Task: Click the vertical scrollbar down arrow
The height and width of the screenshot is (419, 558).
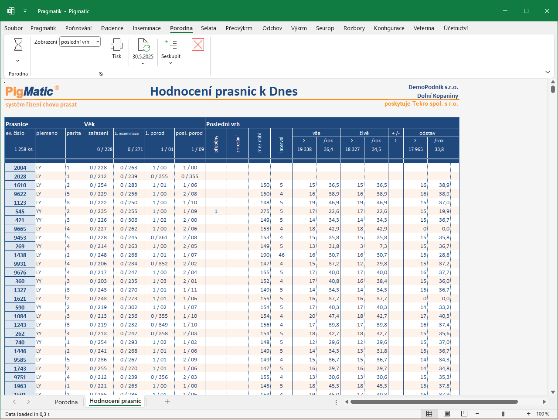Action: [x=553, y=392]
